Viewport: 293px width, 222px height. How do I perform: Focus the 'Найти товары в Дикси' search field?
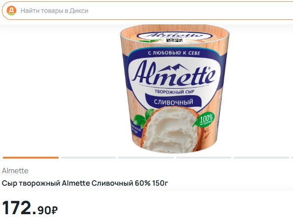tap(147, 11)
